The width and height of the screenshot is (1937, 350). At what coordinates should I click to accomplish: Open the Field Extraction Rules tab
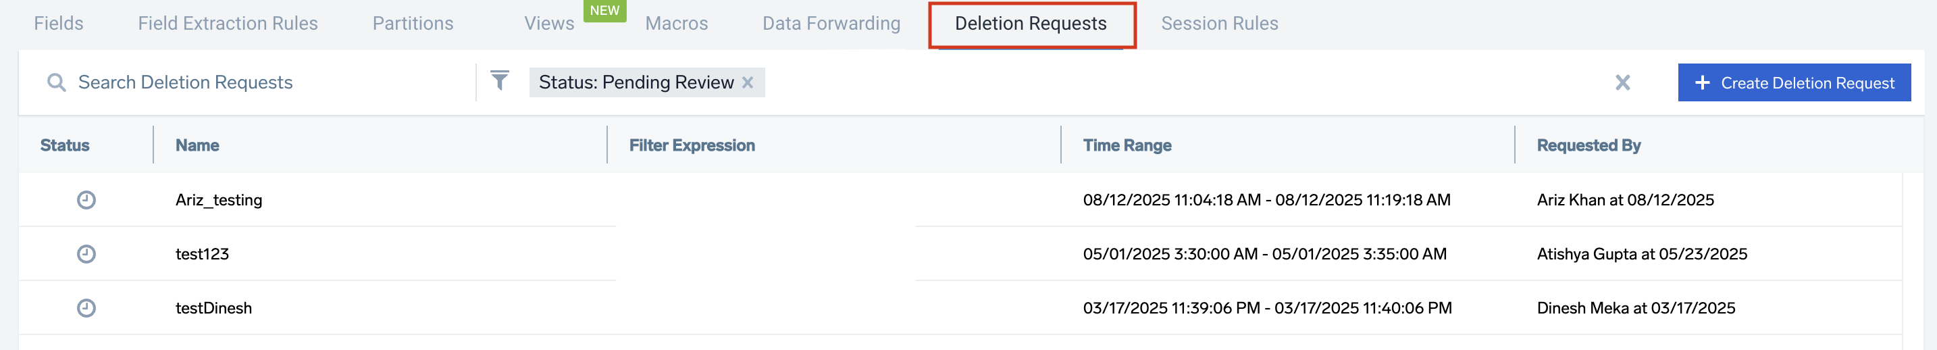(x=228, y=24)
